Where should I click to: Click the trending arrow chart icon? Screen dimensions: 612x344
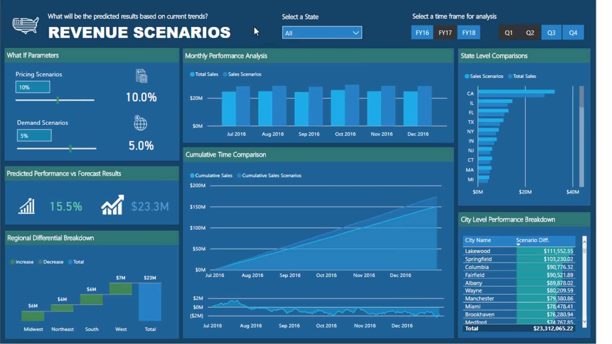click(x=112, y=205)
